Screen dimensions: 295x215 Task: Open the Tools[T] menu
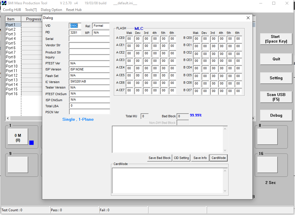point(31,10)
